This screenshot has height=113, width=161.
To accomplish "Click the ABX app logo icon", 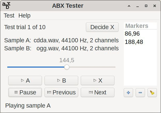I will (x=6, y=5).
